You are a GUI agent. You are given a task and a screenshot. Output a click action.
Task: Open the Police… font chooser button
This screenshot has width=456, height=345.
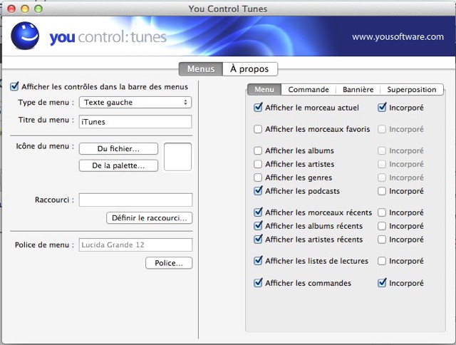[x=169, y=263]
